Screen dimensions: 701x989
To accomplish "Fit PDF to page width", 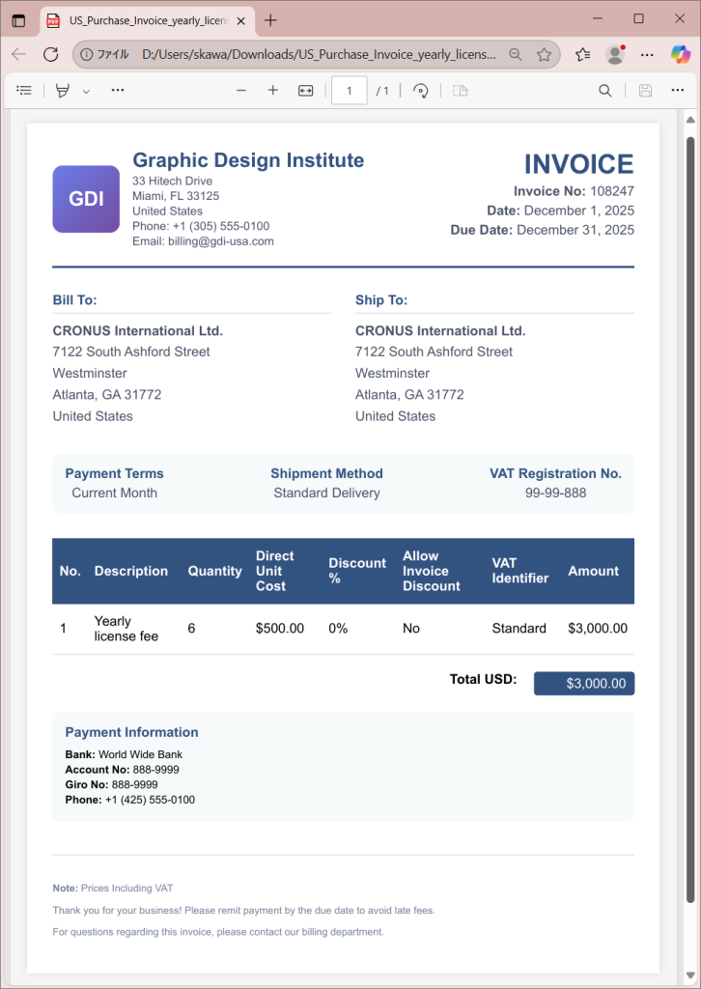I will pos(306,90).
